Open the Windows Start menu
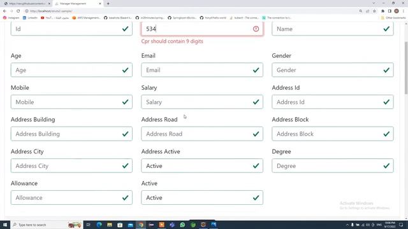Viewport: 408px width, 229px height. pos(5,225)
